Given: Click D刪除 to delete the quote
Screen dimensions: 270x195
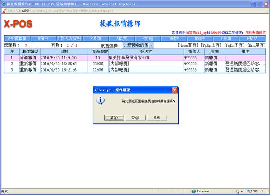Looking at the screenshot, I should tap(174, 39).
